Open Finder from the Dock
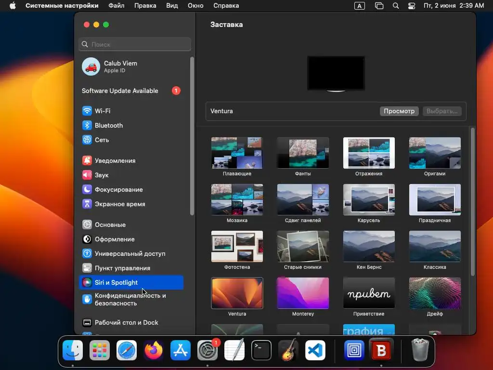493x370 pixels. (x=73, y=350)
